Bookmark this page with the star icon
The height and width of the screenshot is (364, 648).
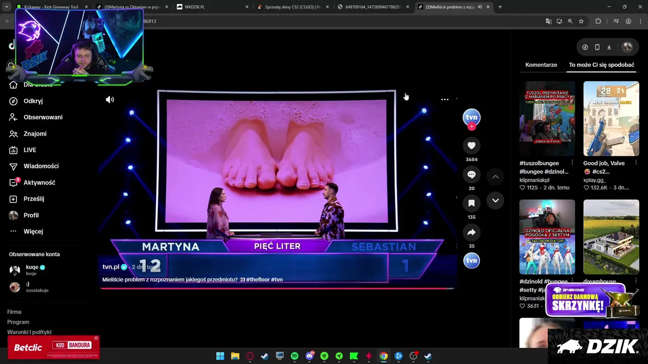coord(581,21)
